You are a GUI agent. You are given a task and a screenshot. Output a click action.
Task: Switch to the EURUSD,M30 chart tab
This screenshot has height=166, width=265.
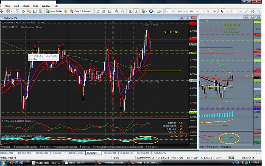[25, 153]
